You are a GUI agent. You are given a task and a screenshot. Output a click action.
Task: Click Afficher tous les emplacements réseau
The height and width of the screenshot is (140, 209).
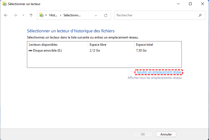pyautogui.click(x=155, y=78)
